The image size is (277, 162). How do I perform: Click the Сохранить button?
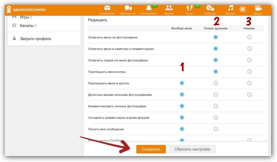click(x=151, y=149)
